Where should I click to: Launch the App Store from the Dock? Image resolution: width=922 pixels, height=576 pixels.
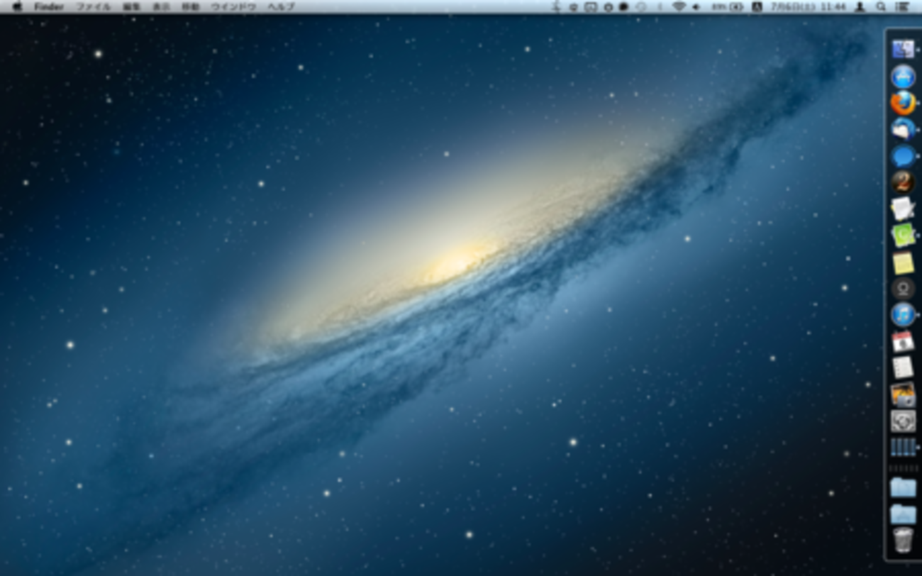902,76
